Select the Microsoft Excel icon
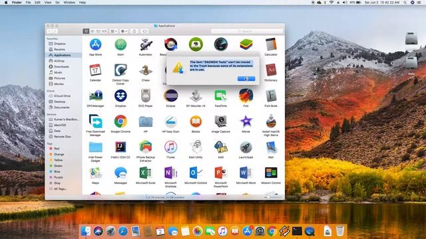Screen dimensions: 426x239 146,173
